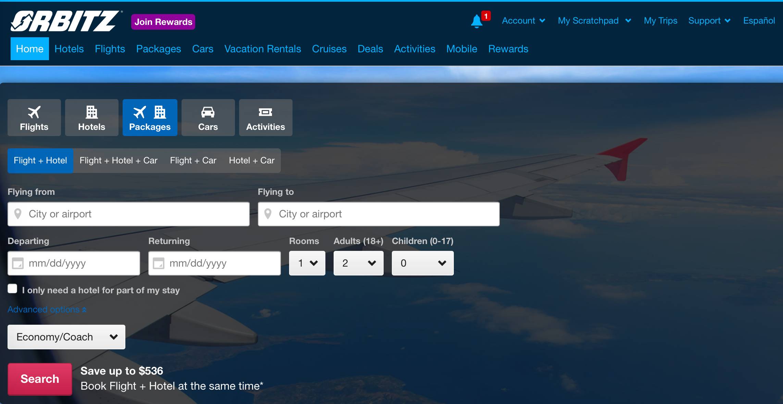
Task: Click the Departing calendar icon
Action: pyautogui.click(x=18, y=264)
